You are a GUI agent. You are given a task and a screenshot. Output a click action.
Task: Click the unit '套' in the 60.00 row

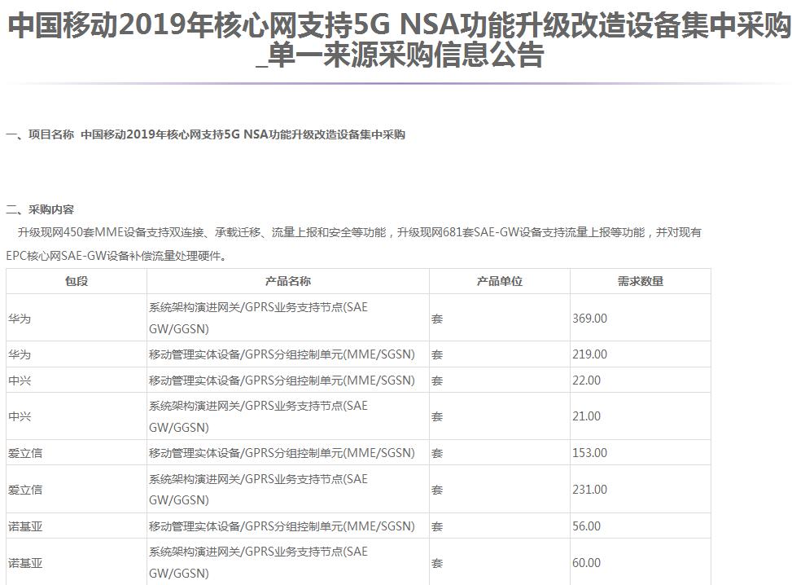[437, 563]
